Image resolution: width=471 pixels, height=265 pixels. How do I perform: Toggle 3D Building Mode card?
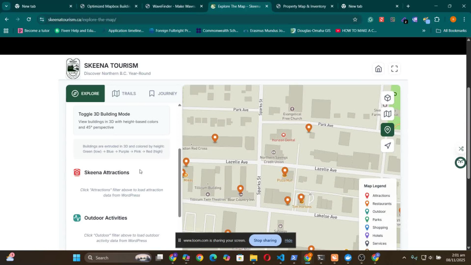122,120
